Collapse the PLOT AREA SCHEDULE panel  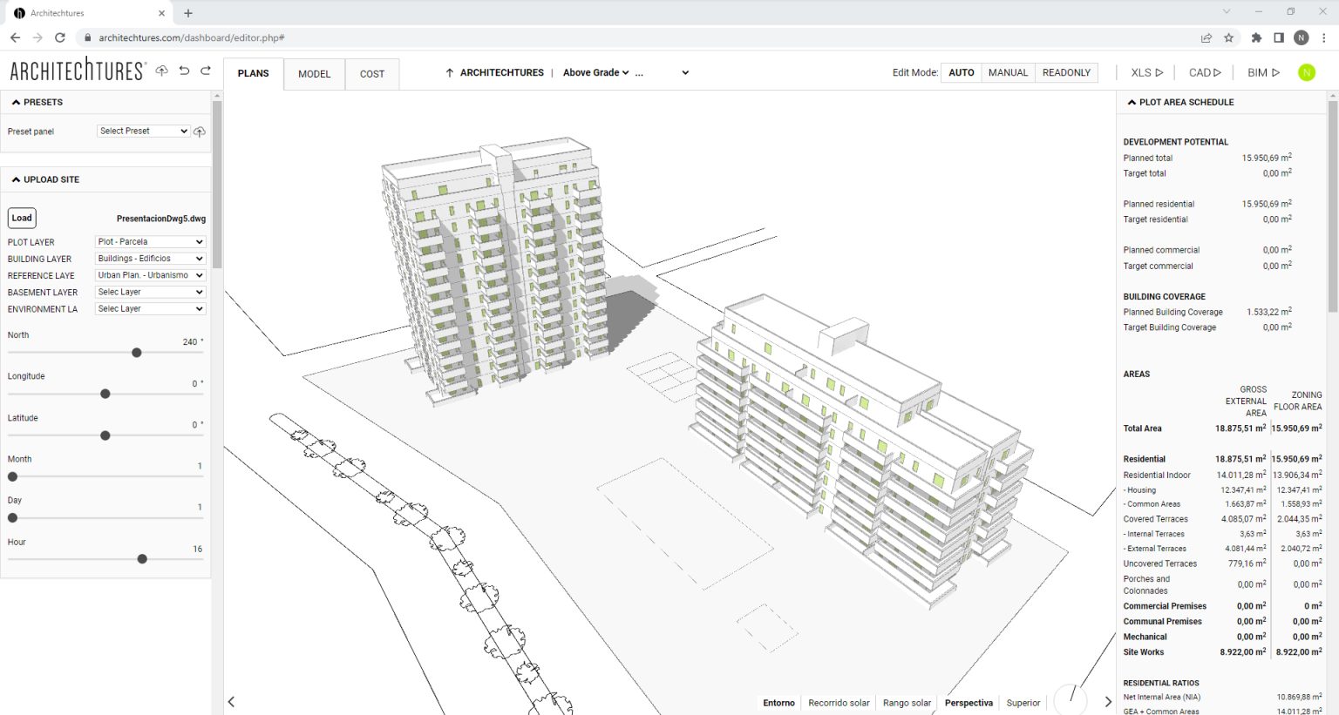1131,102
